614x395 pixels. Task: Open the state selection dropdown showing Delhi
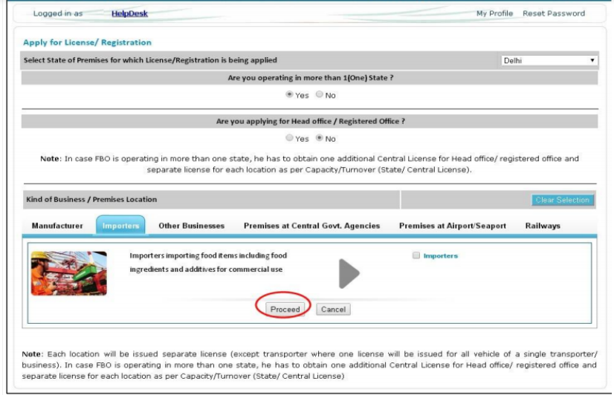[549, 60]
